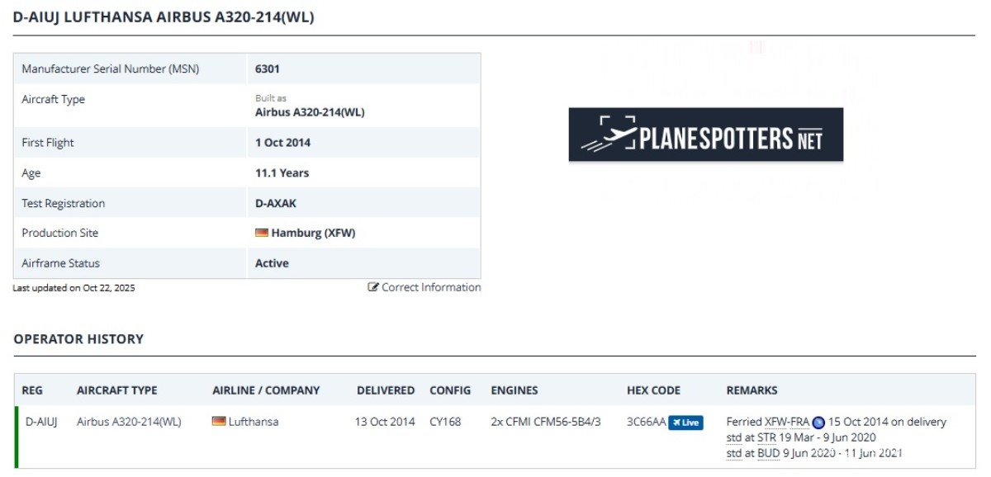Click the BUD airport abbreviation in remarks
Viewport: 991px width, 477px height.
769,453
